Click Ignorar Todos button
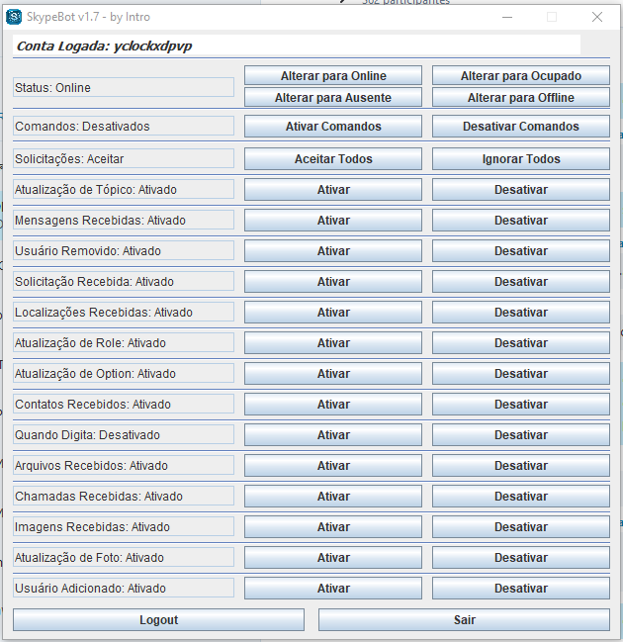Viewport: 623px width, 642px height. pos(521,159)
